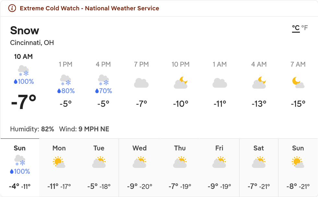
Task: Click the 10 PM partly cloudy night icon
Action: pyautogui.click(x=181, y=83)
